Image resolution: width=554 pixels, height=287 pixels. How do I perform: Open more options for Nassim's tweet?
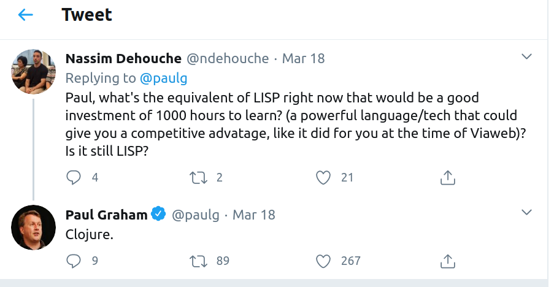pyautogui.click(x=526, y=57)
